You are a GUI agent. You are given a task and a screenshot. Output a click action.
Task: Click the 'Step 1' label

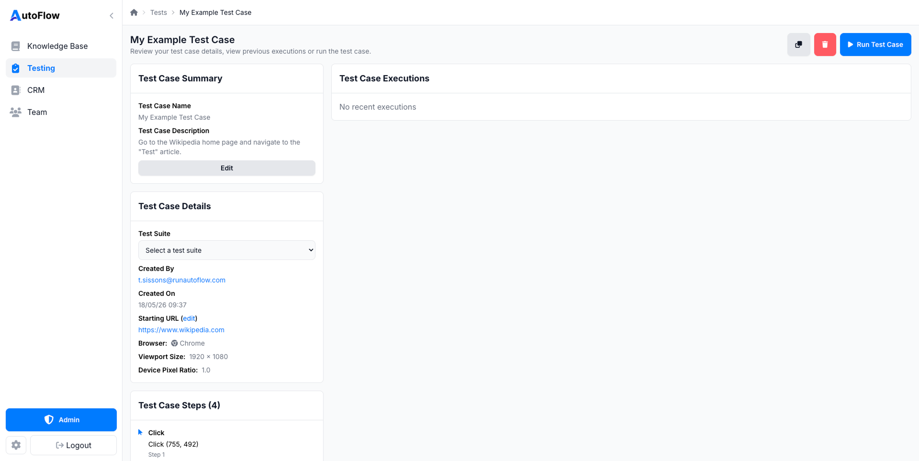pyautogui.click(x=157, y=455)
